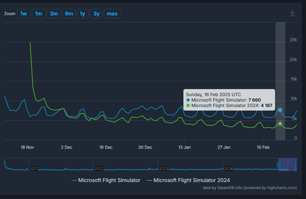Click the 18 Nov axis label
306x199 pixels.
point(27,147)
